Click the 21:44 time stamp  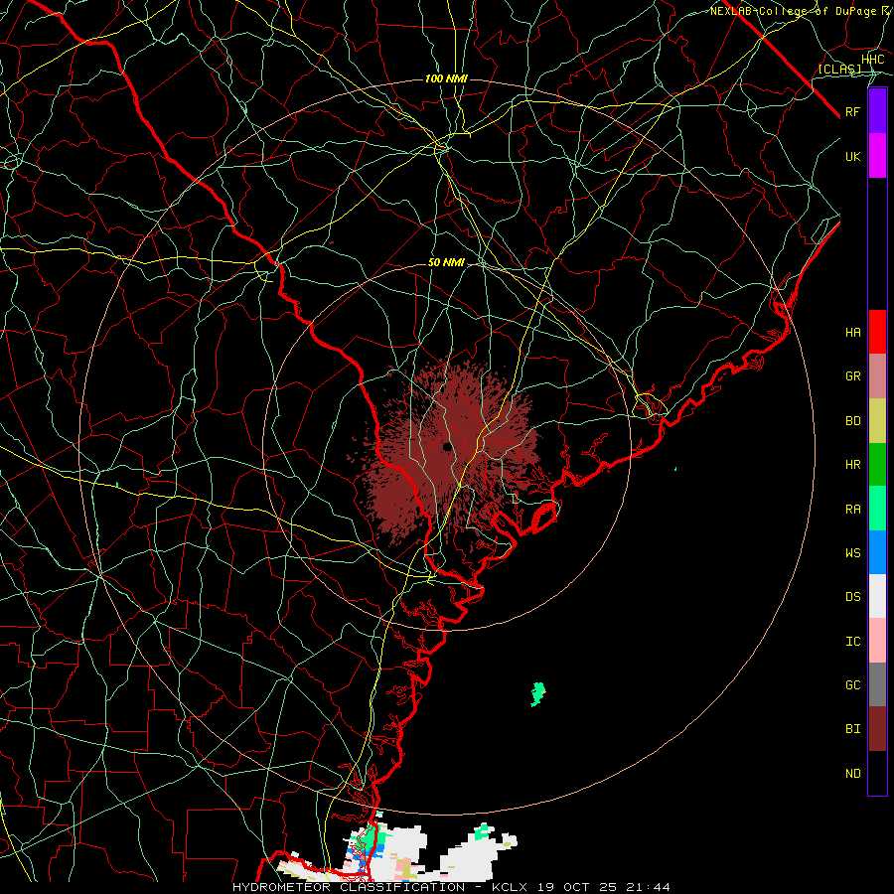click(x=651, y=887)
